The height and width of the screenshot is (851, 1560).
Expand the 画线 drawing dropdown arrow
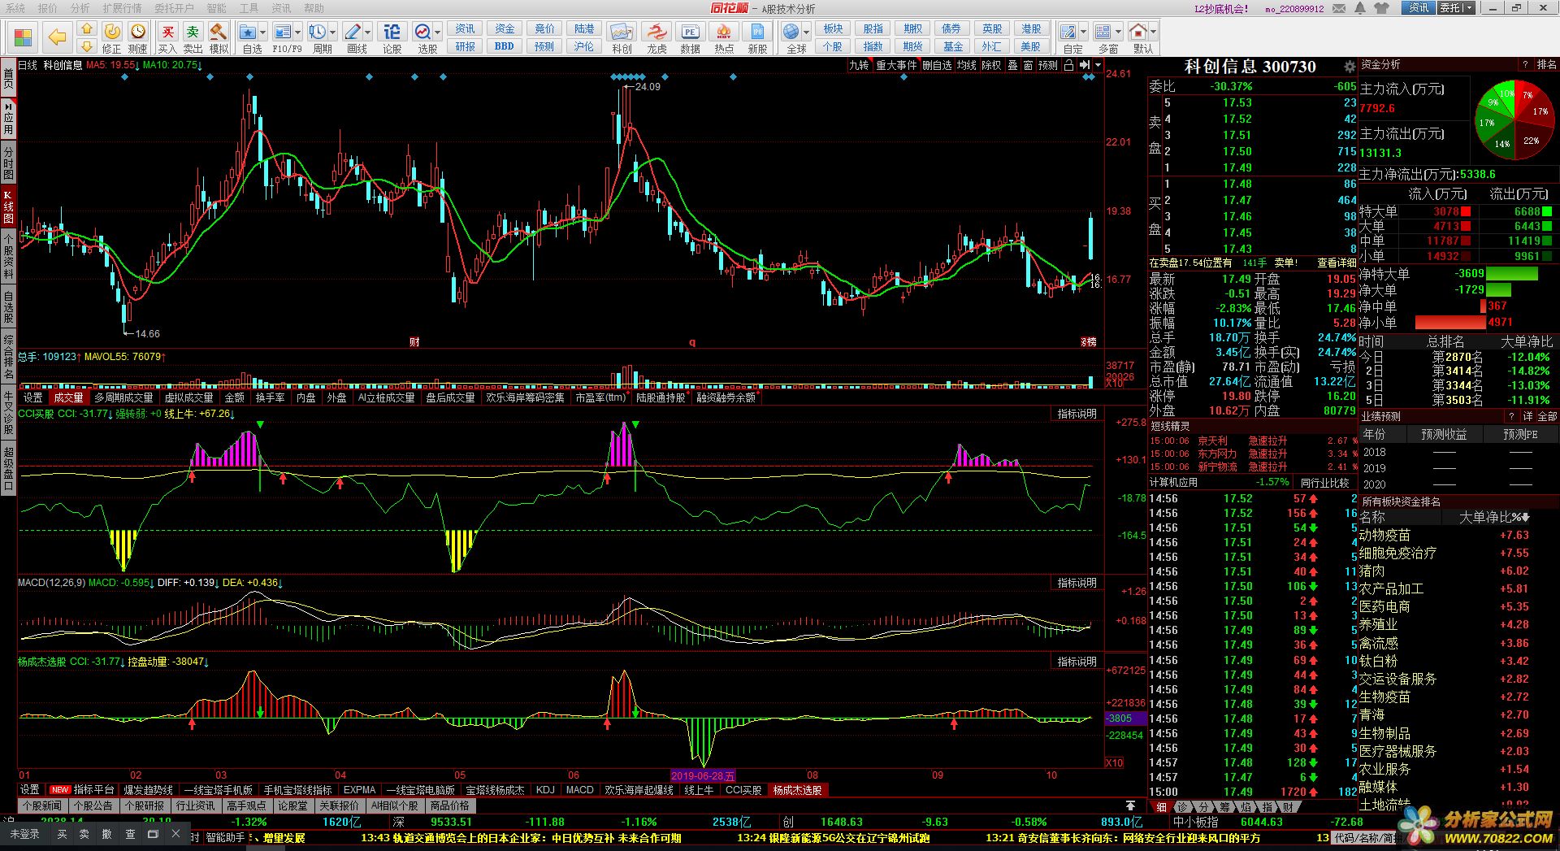367,33
